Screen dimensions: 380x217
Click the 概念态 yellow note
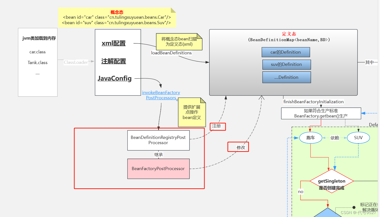117,17
